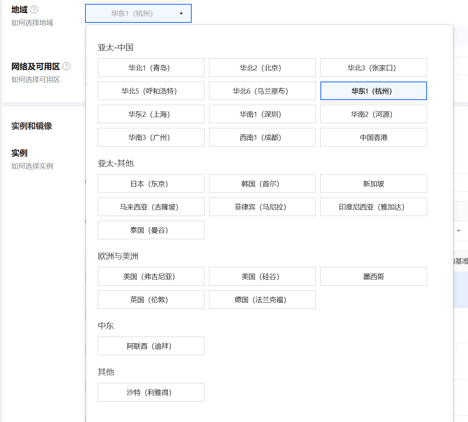The width and height of the screenshot is (468, 422).
Task: Choose the 新加坡 region
Action: coord(373,184)
